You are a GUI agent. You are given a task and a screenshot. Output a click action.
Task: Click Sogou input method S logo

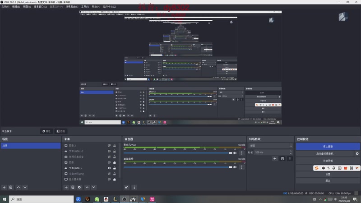click(x=317, y=168)
